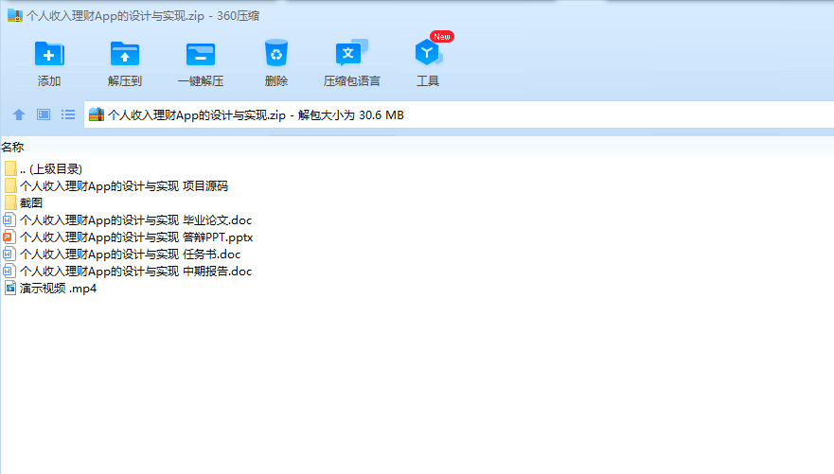Viewport: 834px width, 474px height.
Task: Click the 解压到 label text
Action: pos(124,80)
